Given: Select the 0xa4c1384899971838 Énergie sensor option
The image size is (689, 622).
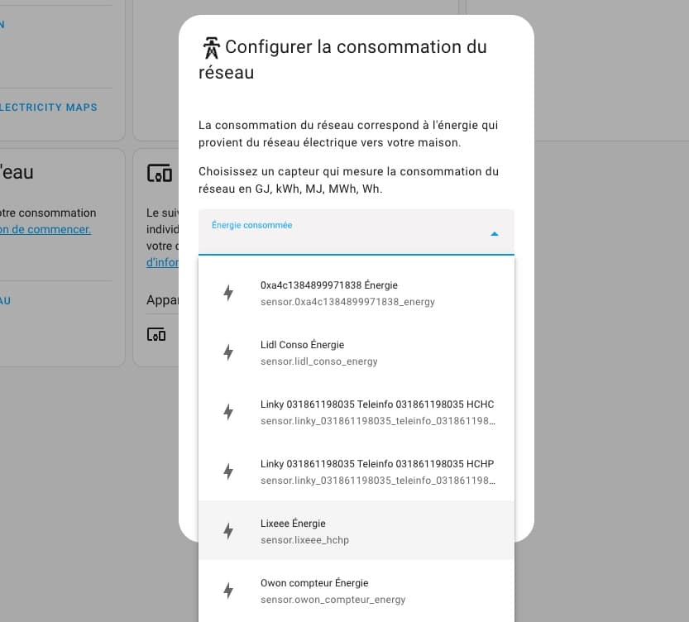Looking at the screenshot, I should point(356,293).
